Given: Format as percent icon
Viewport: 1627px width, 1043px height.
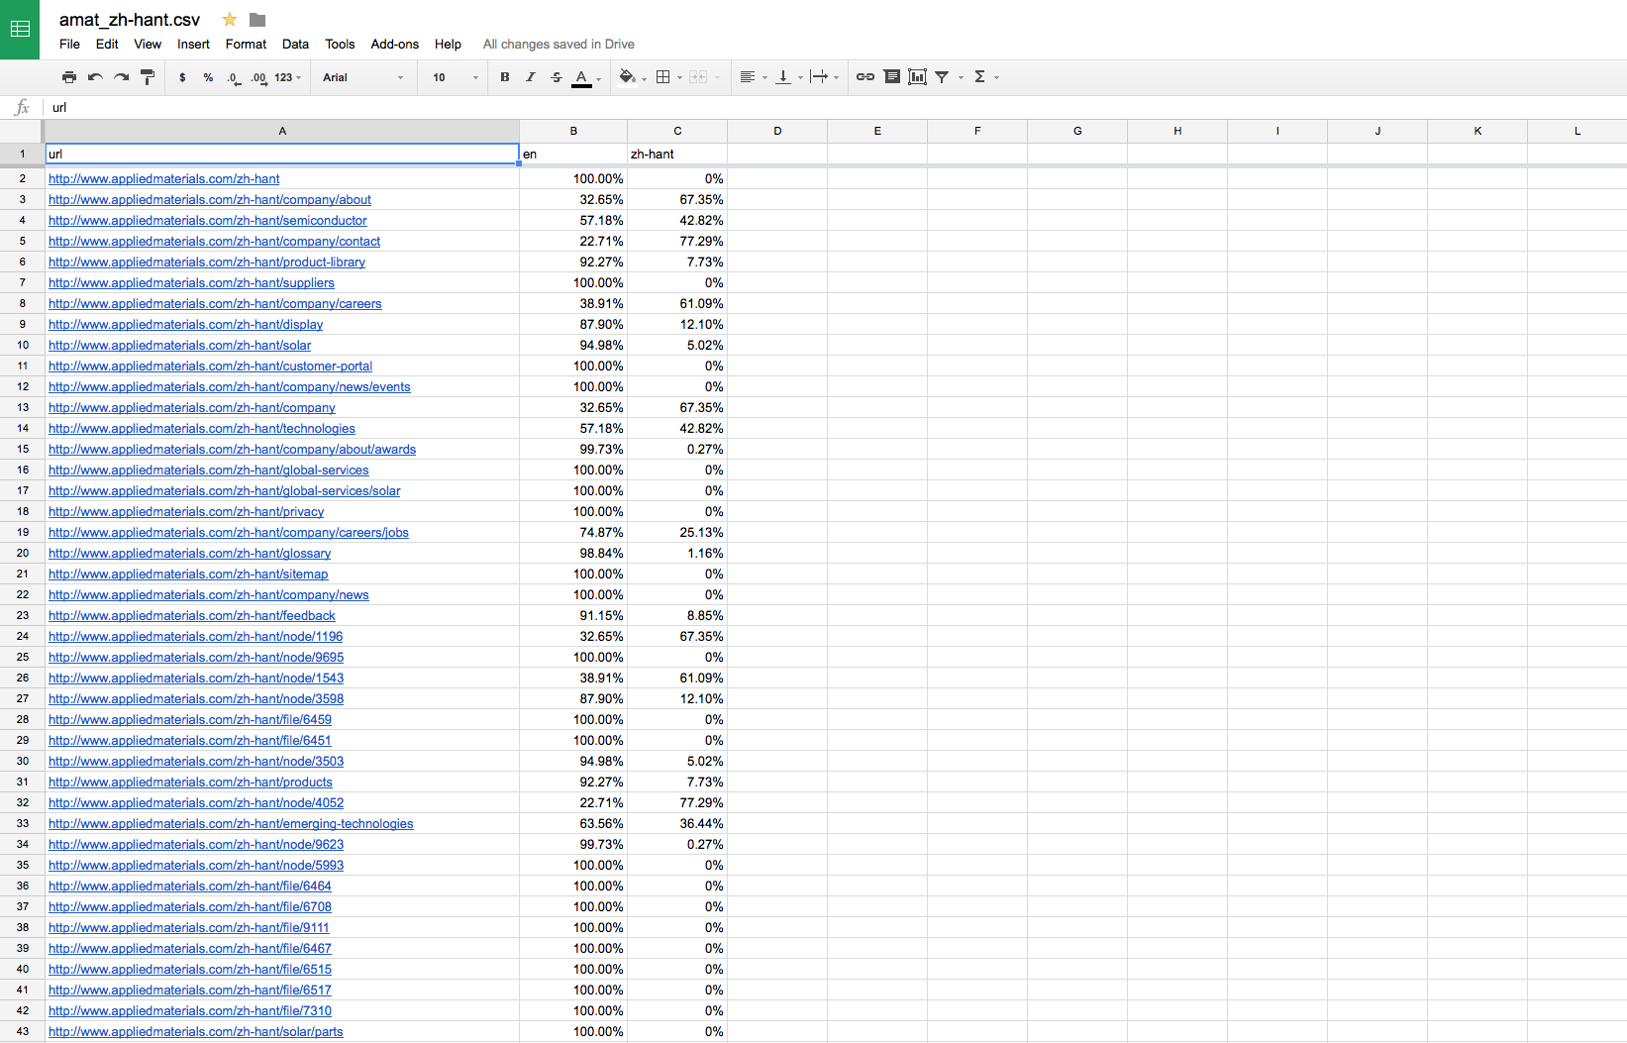Looking at the screenshot, I should tap(208, 77).
